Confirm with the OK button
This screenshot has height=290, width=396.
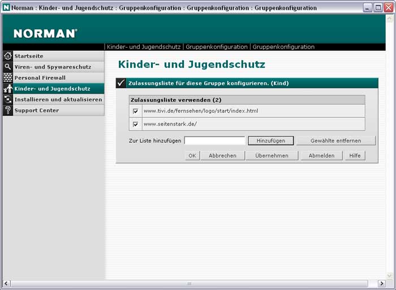(192, 156)
